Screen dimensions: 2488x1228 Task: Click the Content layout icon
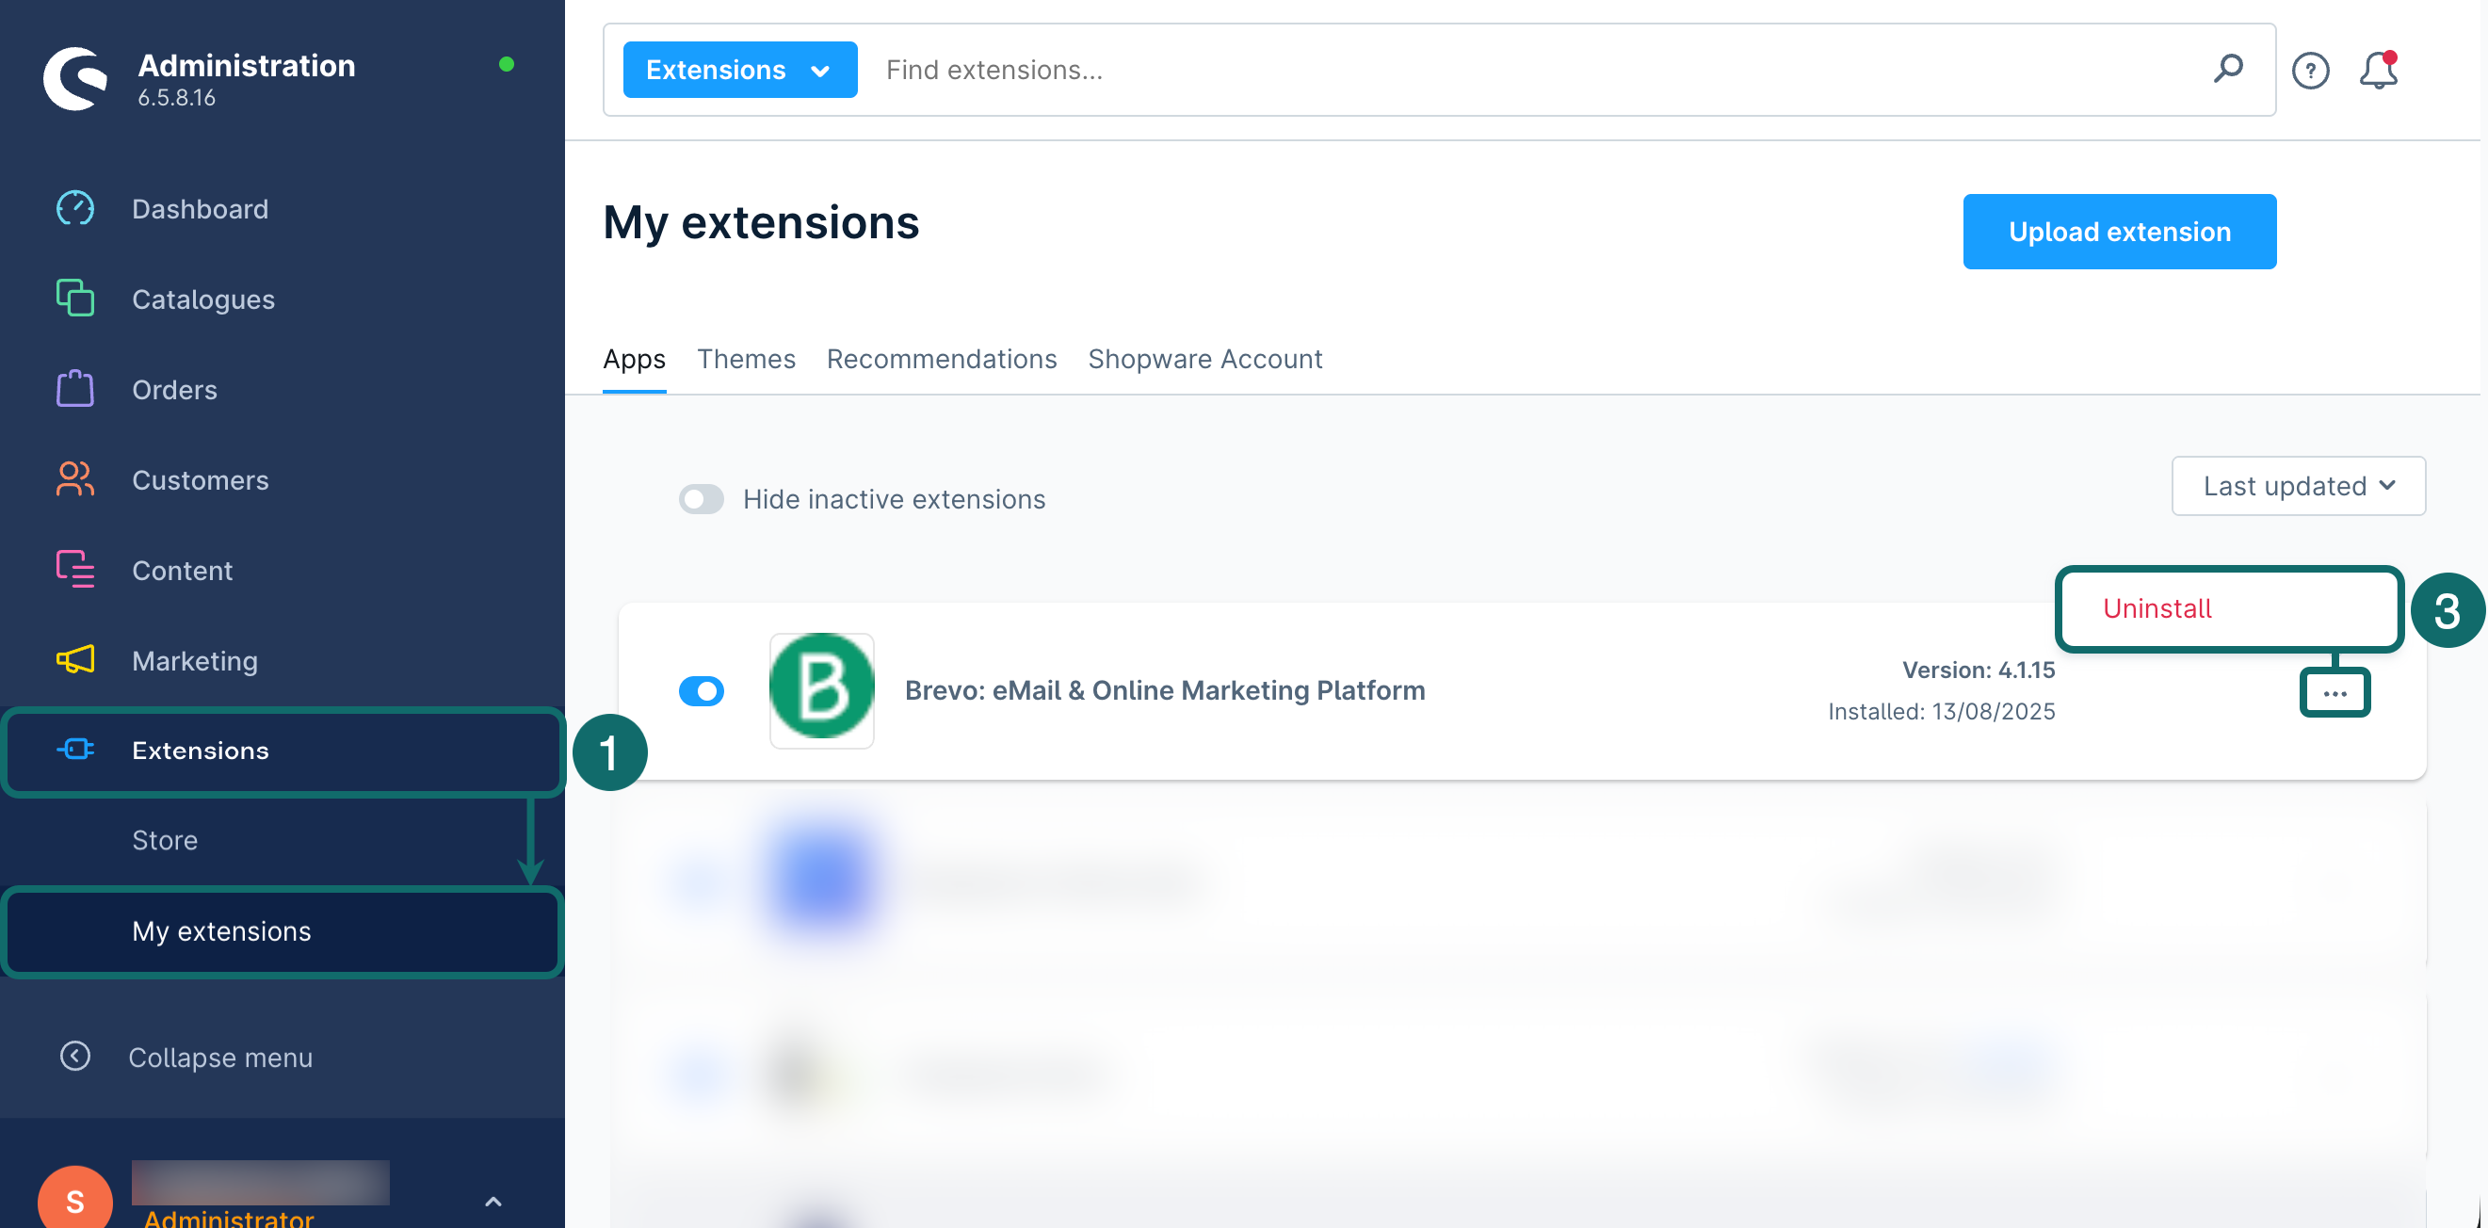[x=75, y=569]
